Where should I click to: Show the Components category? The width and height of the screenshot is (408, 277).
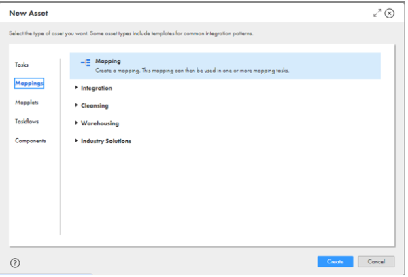coord(31,140)
